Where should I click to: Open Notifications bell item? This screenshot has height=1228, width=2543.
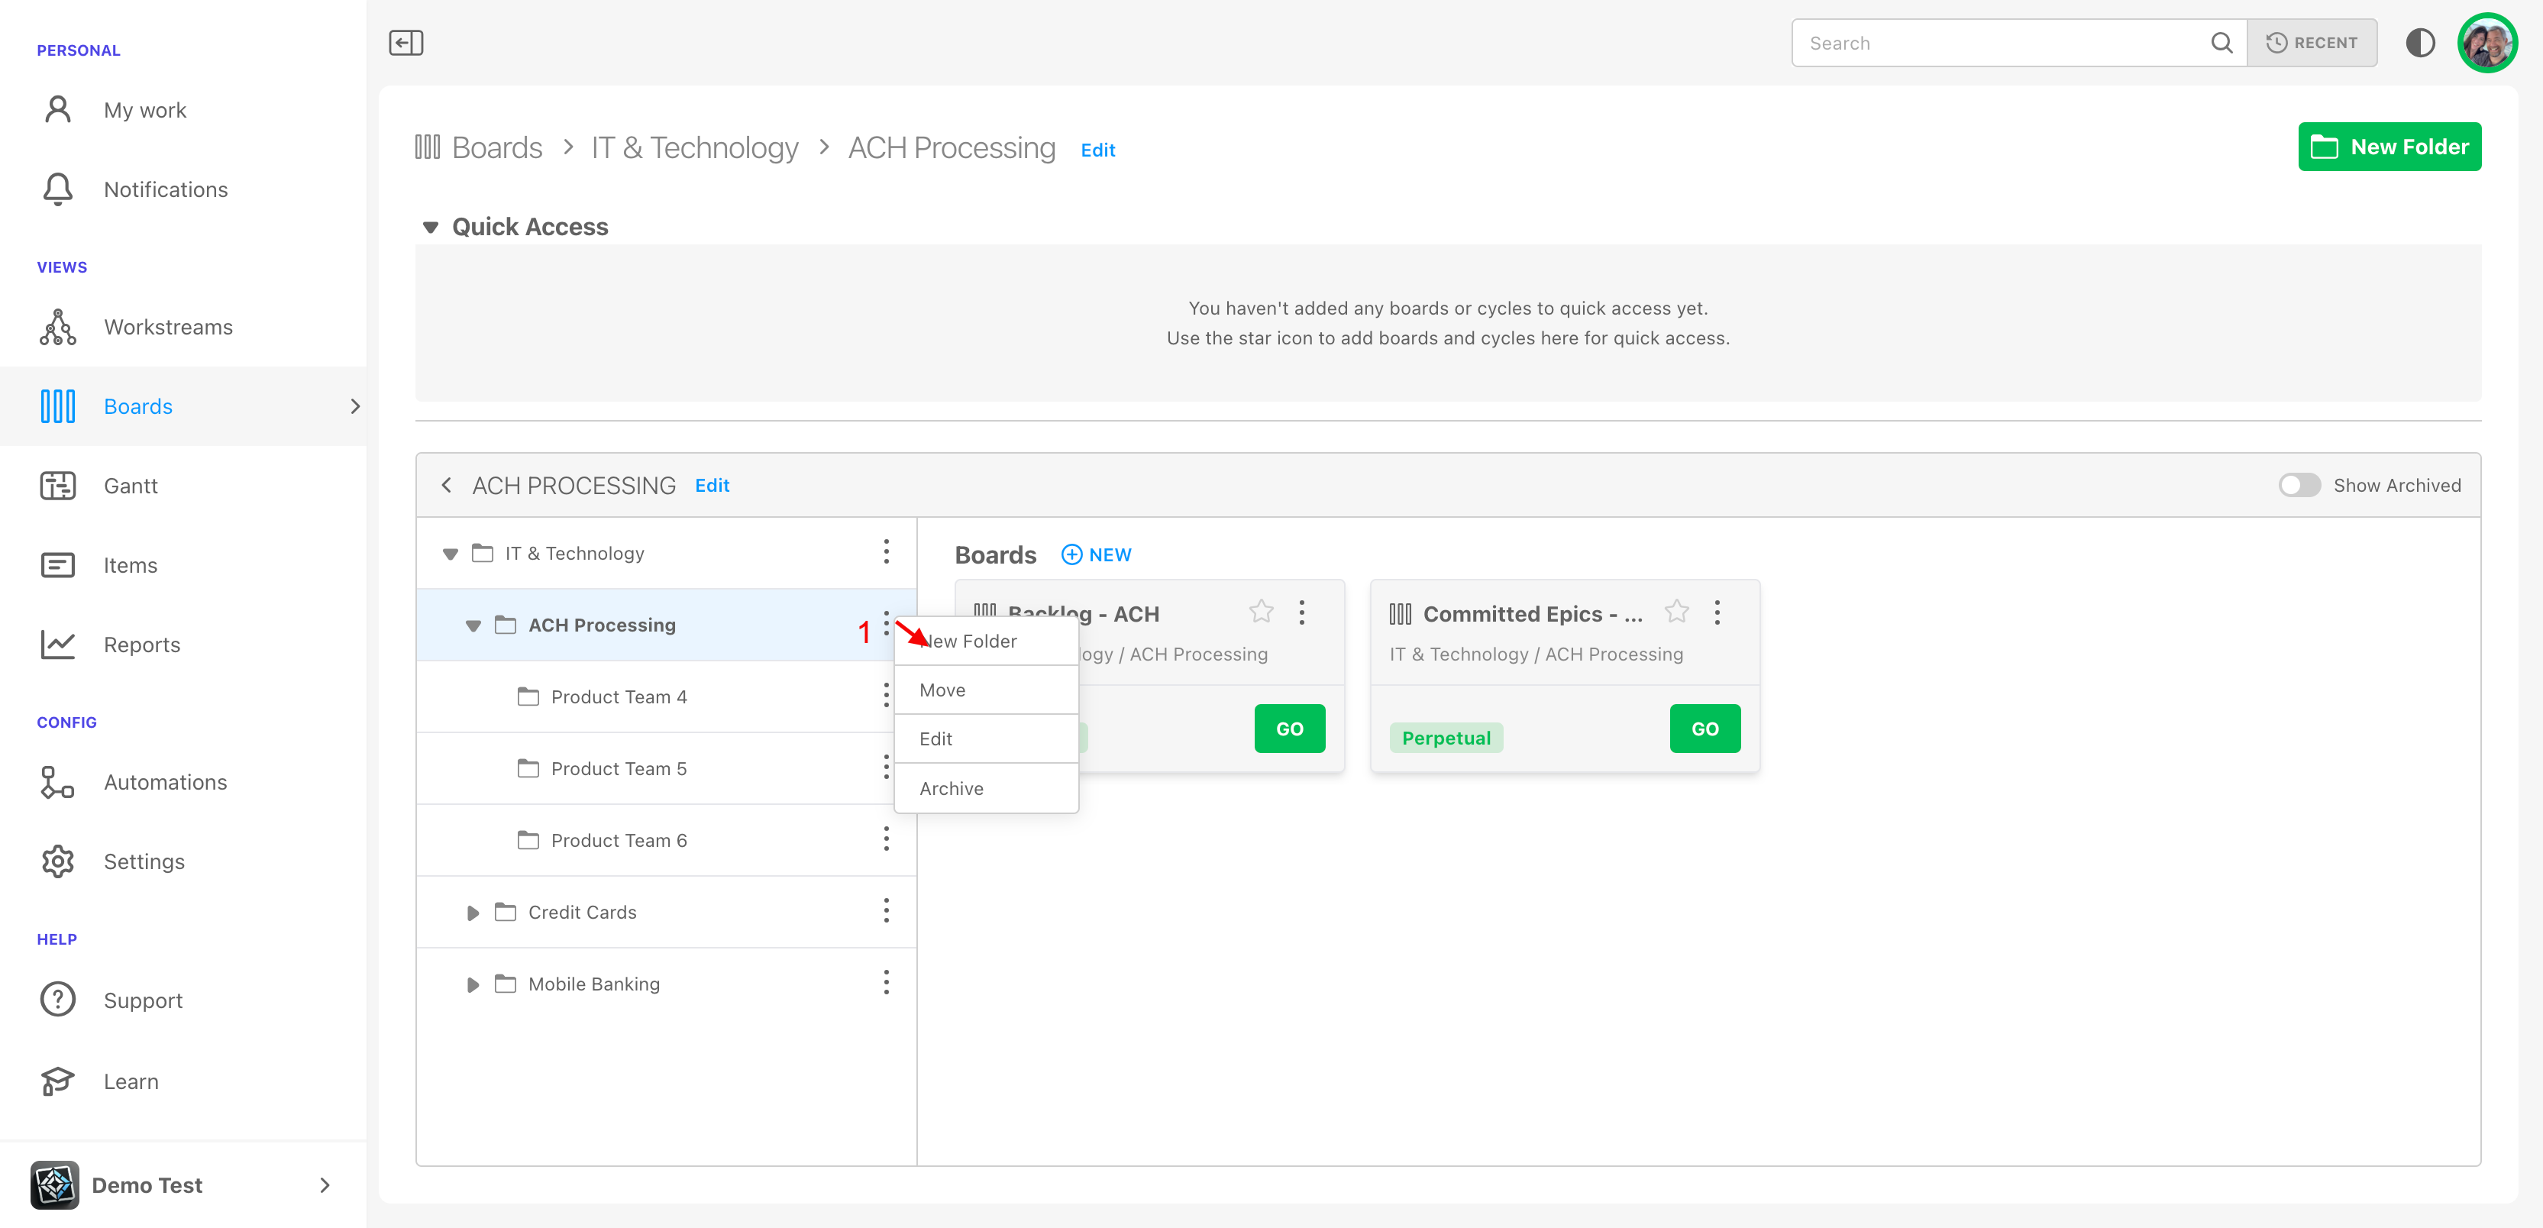[x=165, y=189]
